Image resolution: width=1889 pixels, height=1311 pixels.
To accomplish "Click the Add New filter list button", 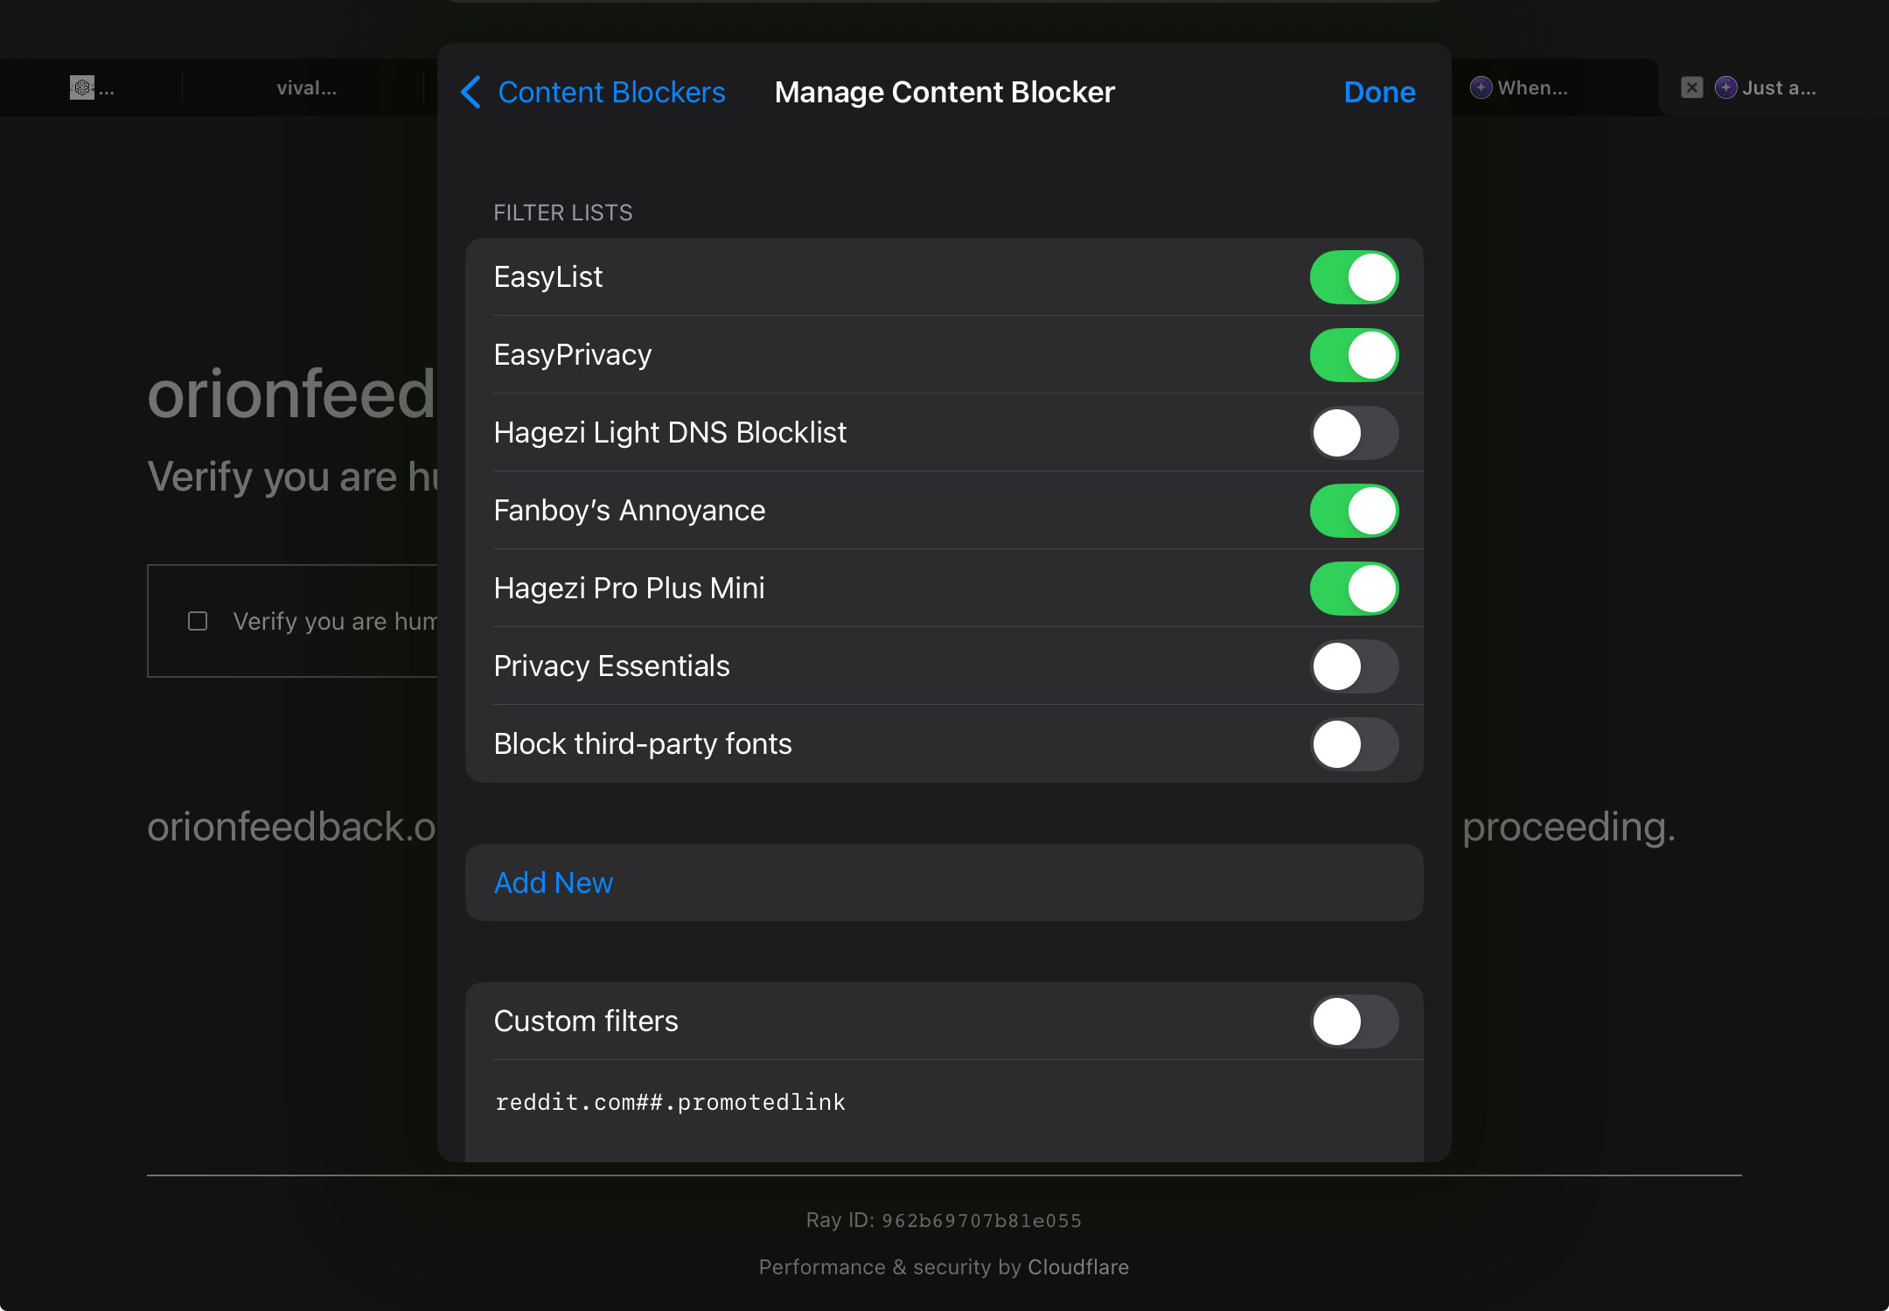I will pyautogui.click(x=554, y=882).
